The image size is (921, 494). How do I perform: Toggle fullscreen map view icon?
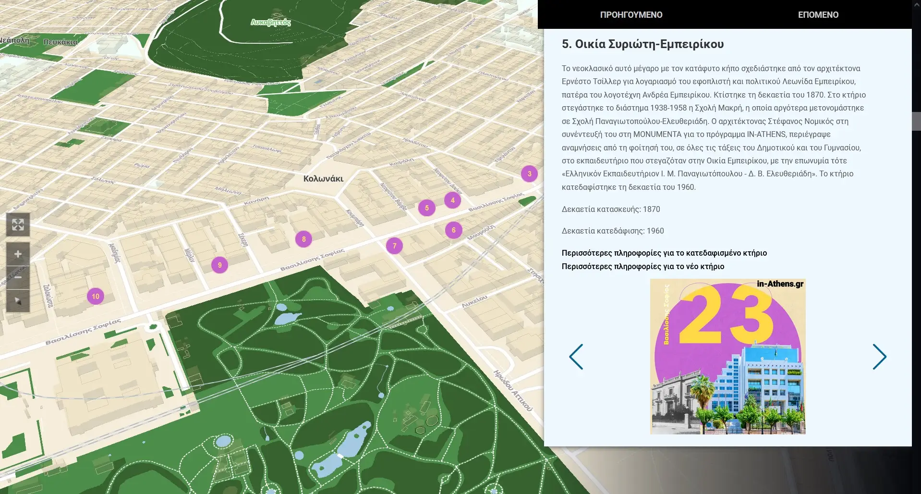(18, 224)
